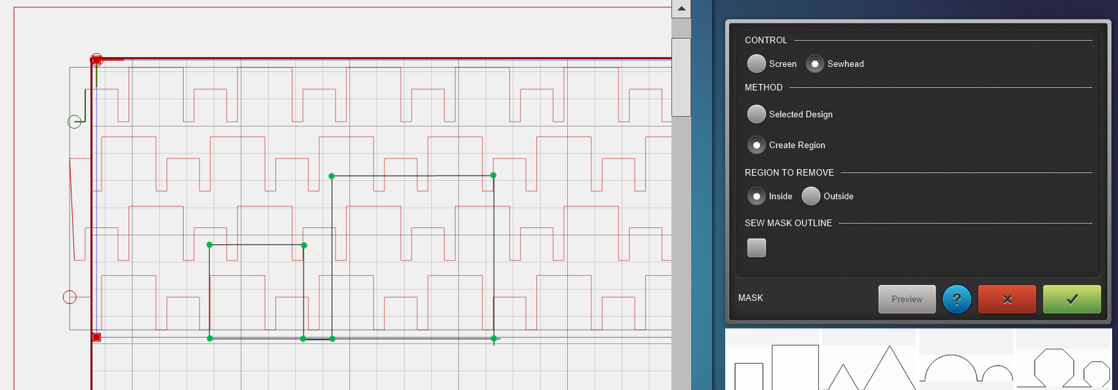1118x390 pixels.
Task: Choose the Create Region method
Action: pyautogui.click(x=757, y=145)
